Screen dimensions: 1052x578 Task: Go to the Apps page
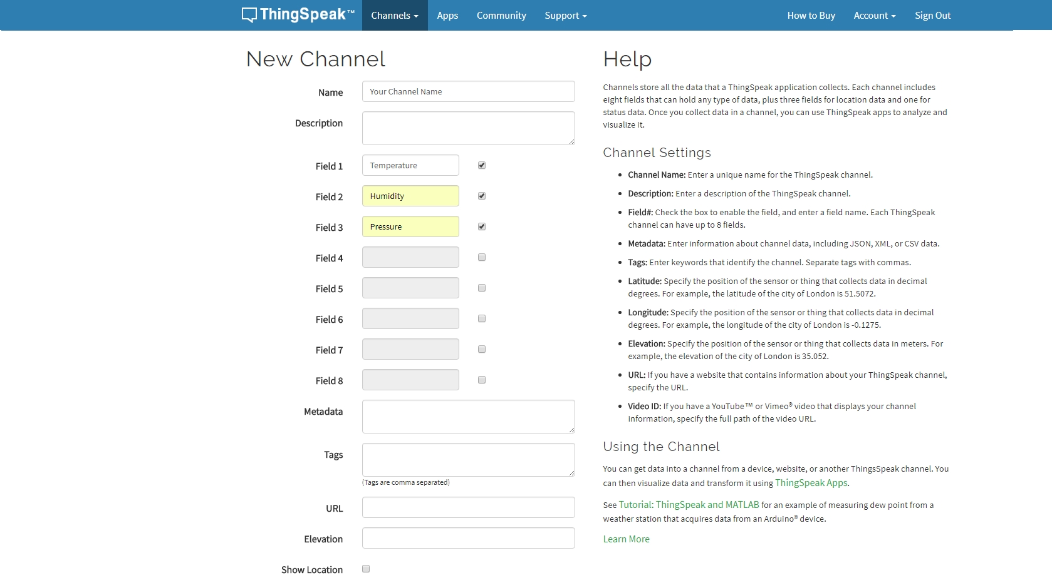[447, 16]
